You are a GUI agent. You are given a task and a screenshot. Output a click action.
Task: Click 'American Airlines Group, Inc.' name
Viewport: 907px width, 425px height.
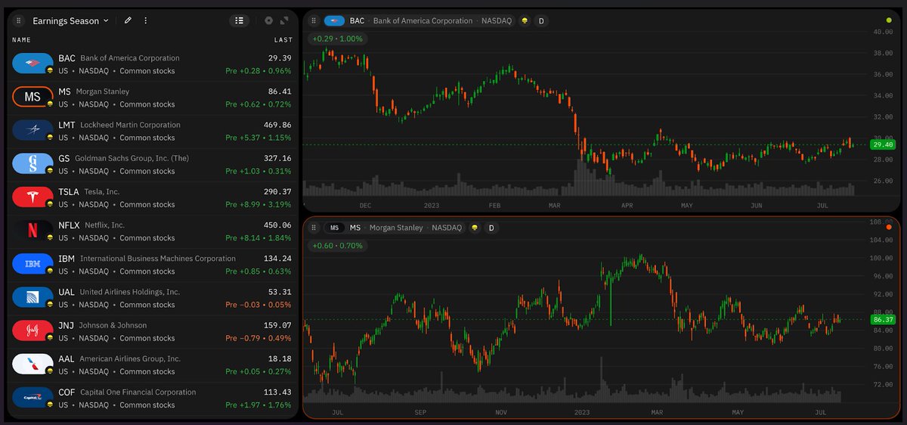coord(130,358)
